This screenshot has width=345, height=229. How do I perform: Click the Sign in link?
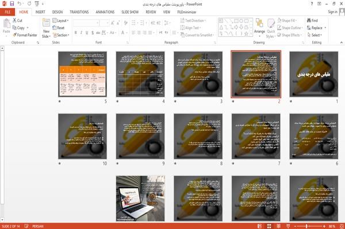332,12
